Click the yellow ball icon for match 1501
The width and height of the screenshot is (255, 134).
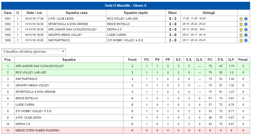(241, 19)
